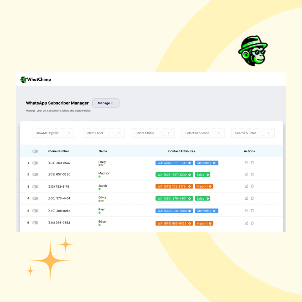Remove the Marketing label from Emily
Viewport: 302px width, 302px height.
pos(214,163)
